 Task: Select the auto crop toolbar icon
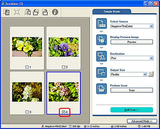(x=17, y=12)
